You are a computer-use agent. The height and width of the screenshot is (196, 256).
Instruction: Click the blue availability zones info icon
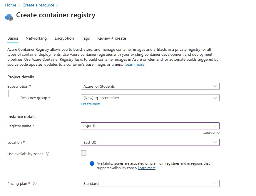click(x=92, y=163)
